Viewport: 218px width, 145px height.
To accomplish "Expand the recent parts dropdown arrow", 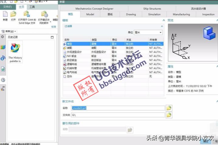I will 50,22.
